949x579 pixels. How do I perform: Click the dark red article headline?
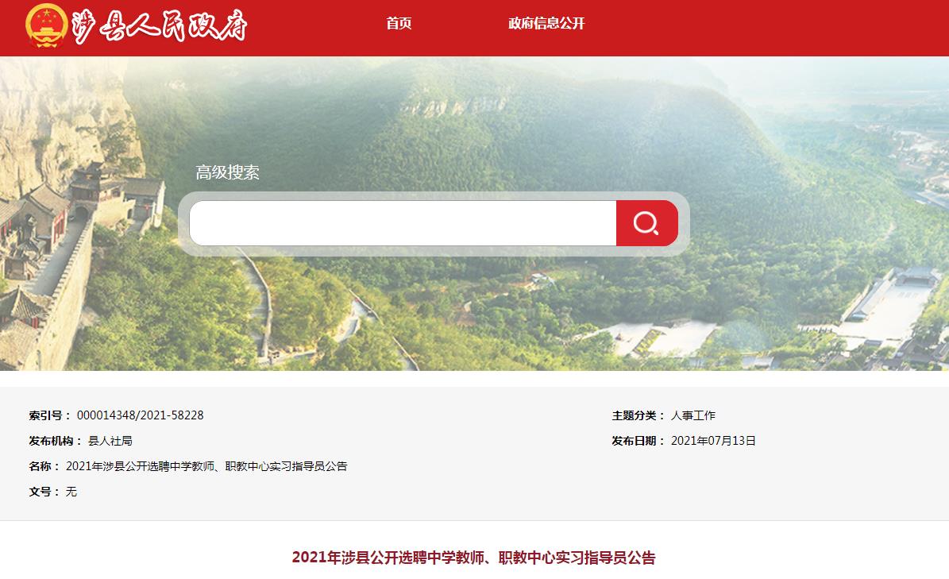coord(474,558)
